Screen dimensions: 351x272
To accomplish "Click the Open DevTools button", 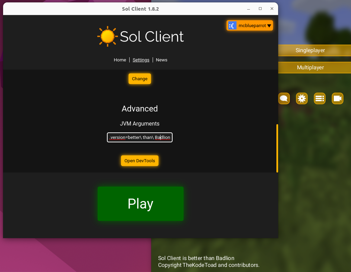I will 140,161.
